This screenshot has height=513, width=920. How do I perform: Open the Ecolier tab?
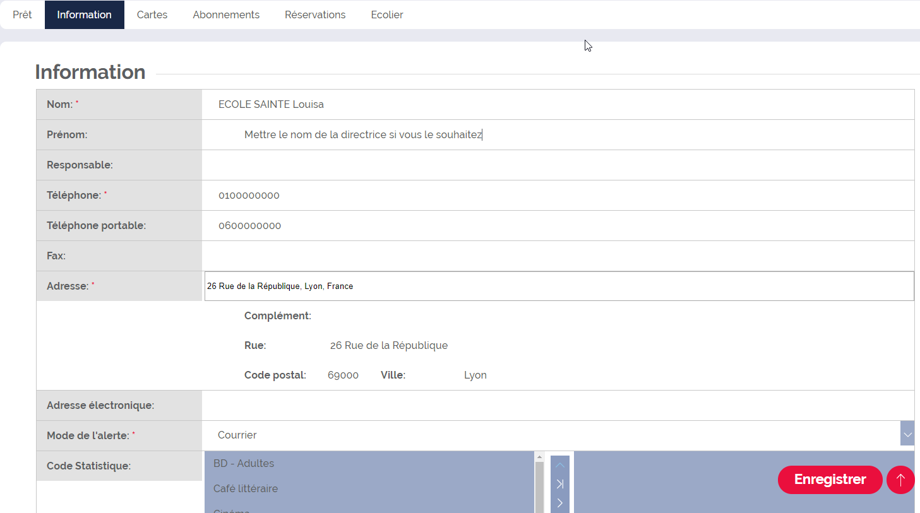386,15
